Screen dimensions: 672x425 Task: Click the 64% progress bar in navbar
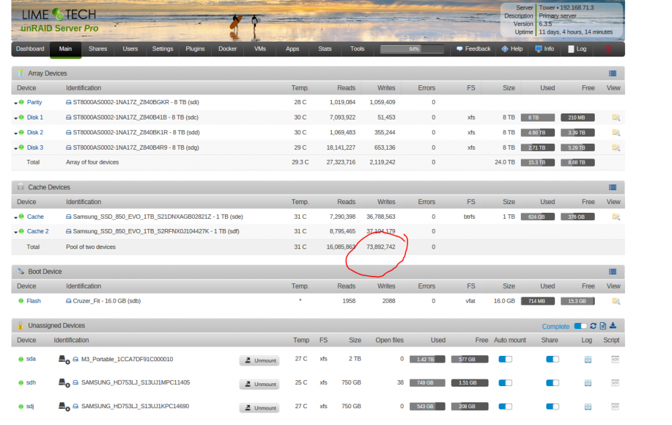coord(412,49)
